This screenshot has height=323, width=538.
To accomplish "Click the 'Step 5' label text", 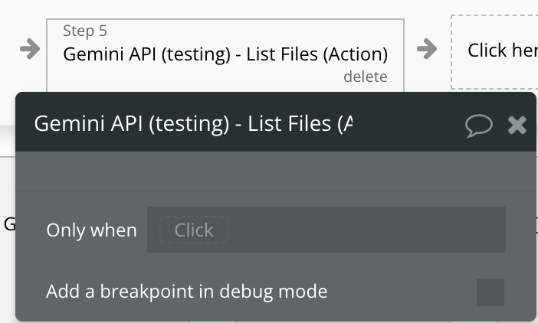I will click(x=84, y=31).
